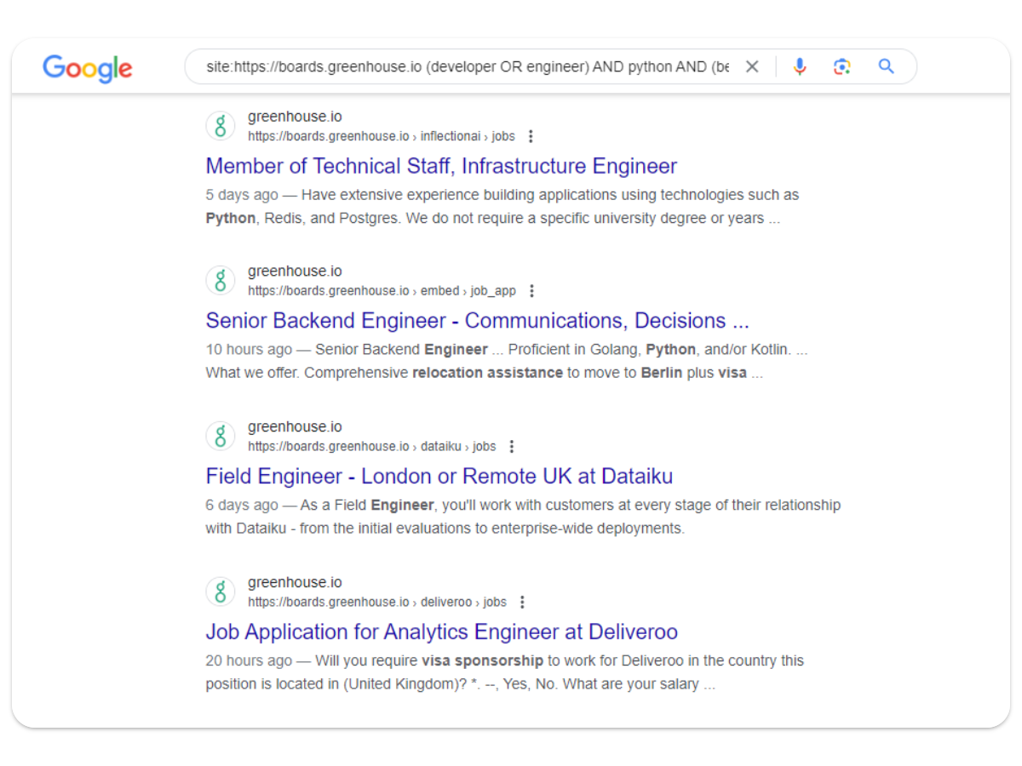Open Job Application for Analytics Engineer at Deliveroo

441,632
